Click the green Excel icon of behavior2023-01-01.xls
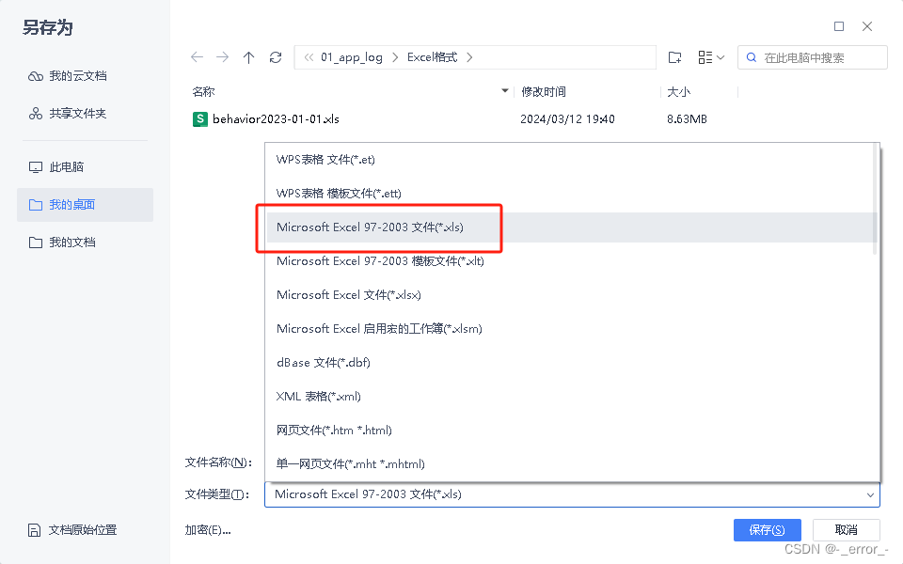 point(198,119)
